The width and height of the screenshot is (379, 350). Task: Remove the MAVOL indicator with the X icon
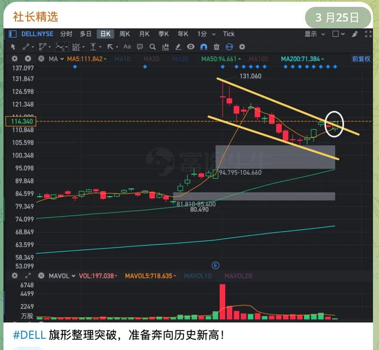(41, 275)
